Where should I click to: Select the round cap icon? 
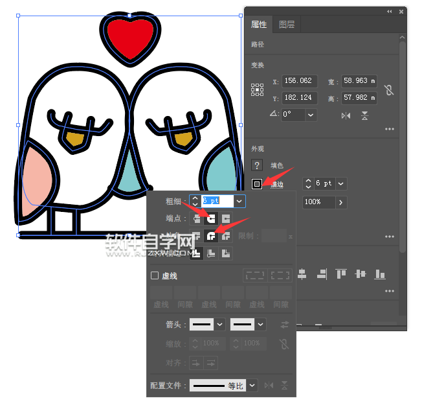tap(211, 218)
